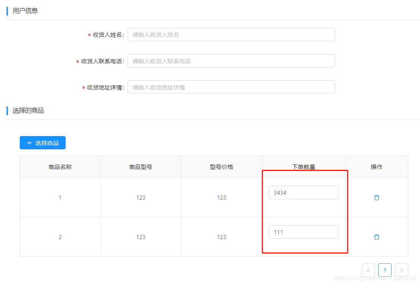
Task: Select page 1 in pagination
Action: (385, 270)
